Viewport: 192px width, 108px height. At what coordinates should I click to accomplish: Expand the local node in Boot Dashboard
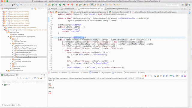(x=3, y=85)
